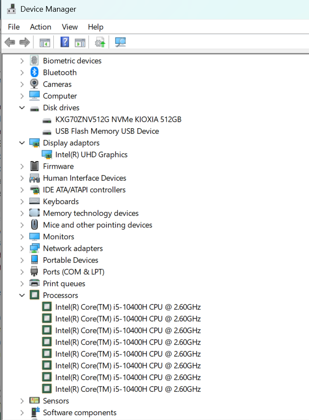Expand the Cameras node chevron
The image size is (309, 420).
tap(22, 84)
